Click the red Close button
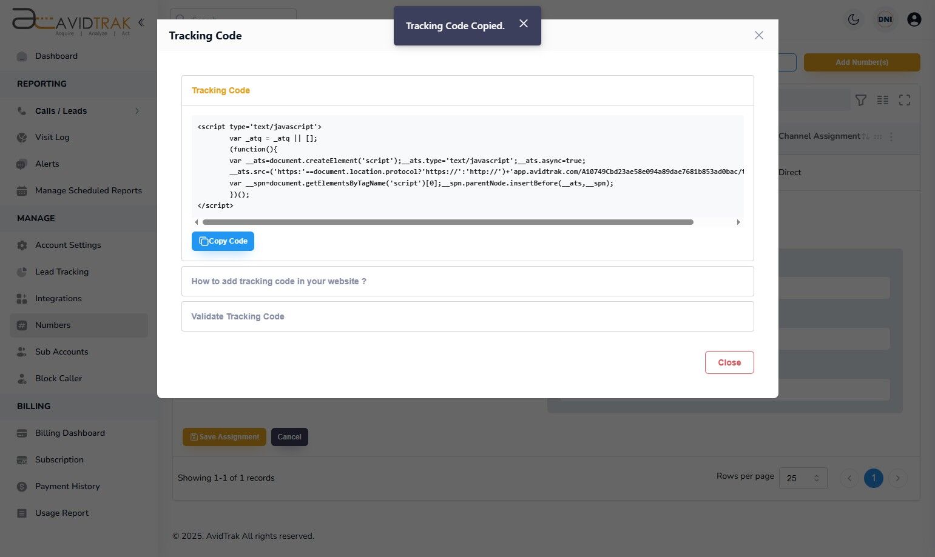Screen dimensions: 935x557 (729, 362)
